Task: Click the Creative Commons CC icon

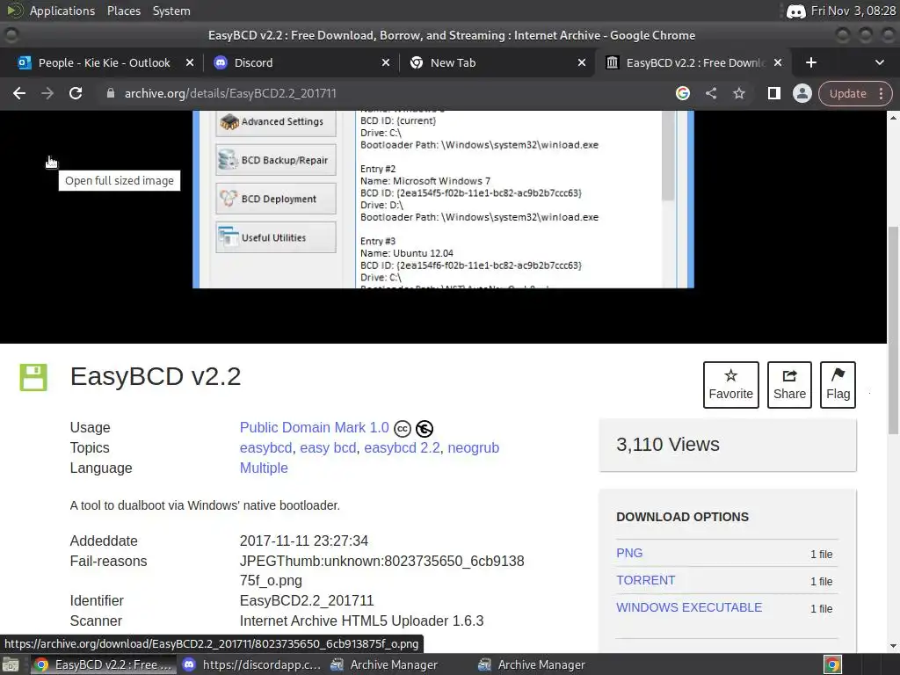Action: (x=403, y=429)
